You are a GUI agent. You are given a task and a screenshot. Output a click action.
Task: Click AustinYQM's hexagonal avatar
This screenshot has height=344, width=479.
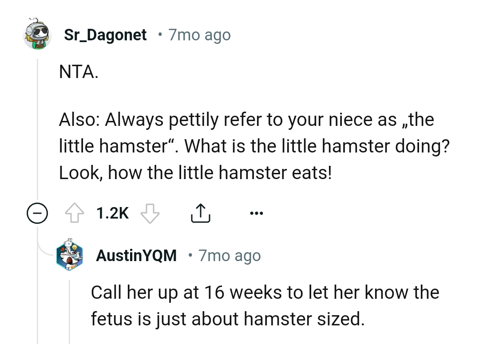[70, 255]
